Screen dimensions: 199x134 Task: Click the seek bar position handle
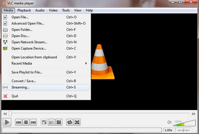pos(10,114)
